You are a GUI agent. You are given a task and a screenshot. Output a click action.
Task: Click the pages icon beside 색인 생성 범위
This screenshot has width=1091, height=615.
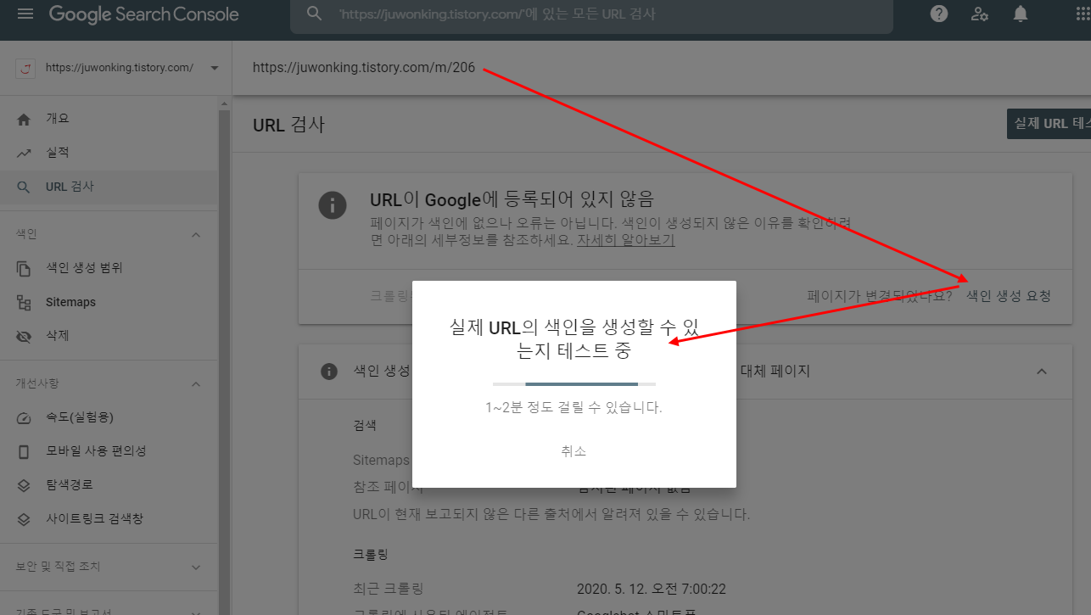point(24,268)
